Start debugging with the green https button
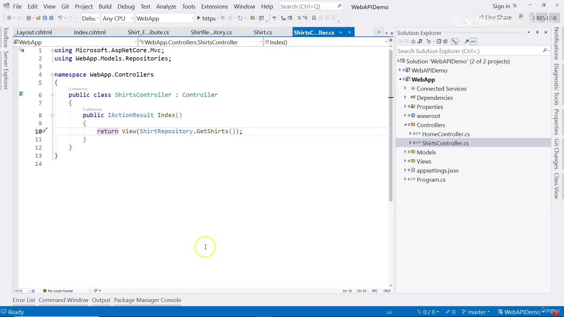This screenshot has width=564, height=317. [206, 18]
